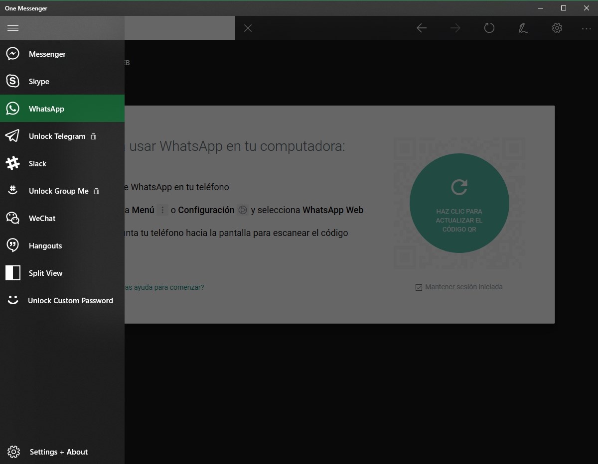Open settings with the top toolbar gear icon
Screen dimensions: 598x464
[557, 28]
